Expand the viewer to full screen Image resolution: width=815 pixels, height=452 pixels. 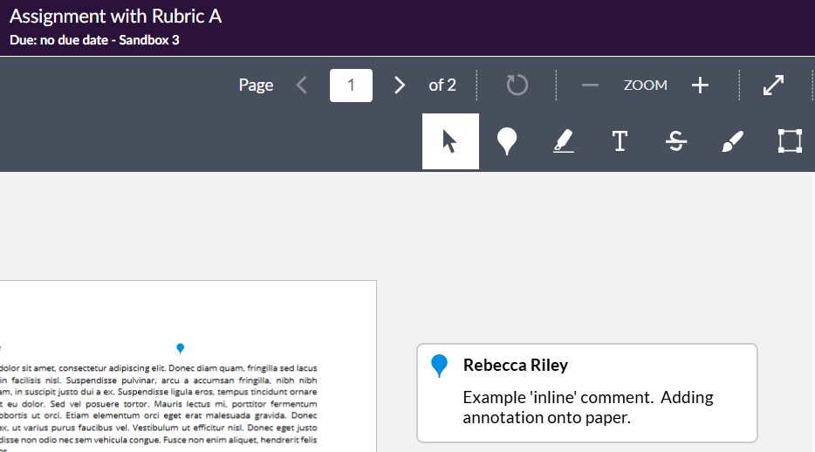pos(773,85)
